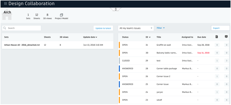Click the comments column speech bubble icon
Image resolution: width=231 pixels, height=105 pixels.
tap(226, 37)
